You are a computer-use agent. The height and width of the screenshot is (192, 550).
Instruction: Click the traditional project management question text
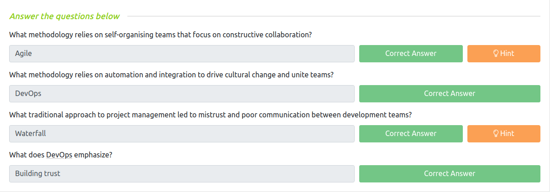(x=210, y=115)
